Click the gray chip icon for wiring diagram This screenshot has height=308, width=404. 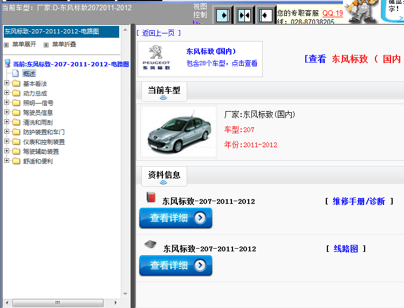tap(150, 244)
